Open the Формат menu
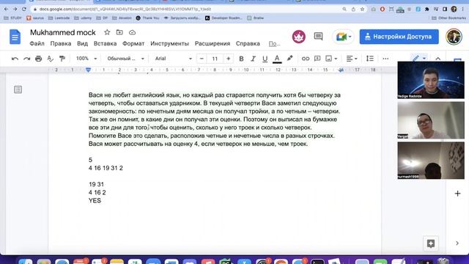 coord(133,44)
